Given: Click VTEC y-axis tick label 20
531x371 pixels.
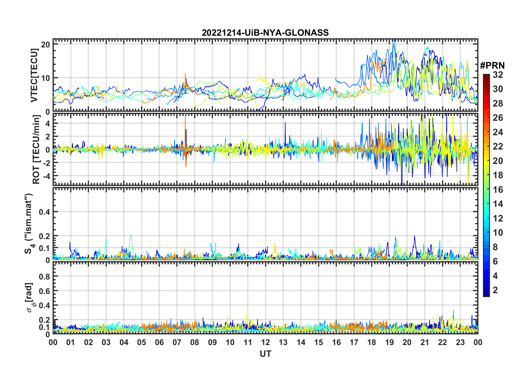Looking at the screenshot, I should 46,45.
